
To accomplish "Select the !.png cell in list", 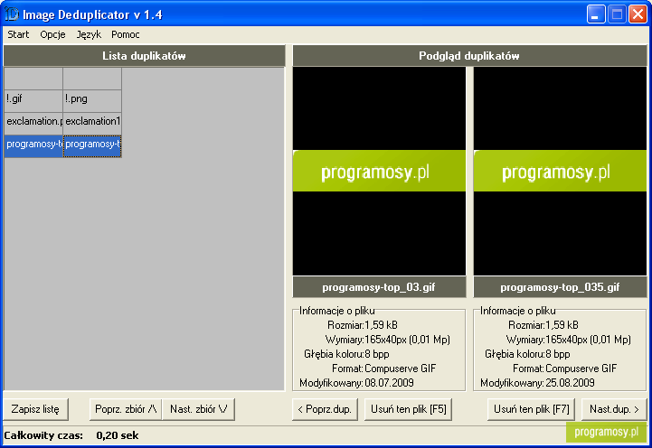I will pos(92,100).
